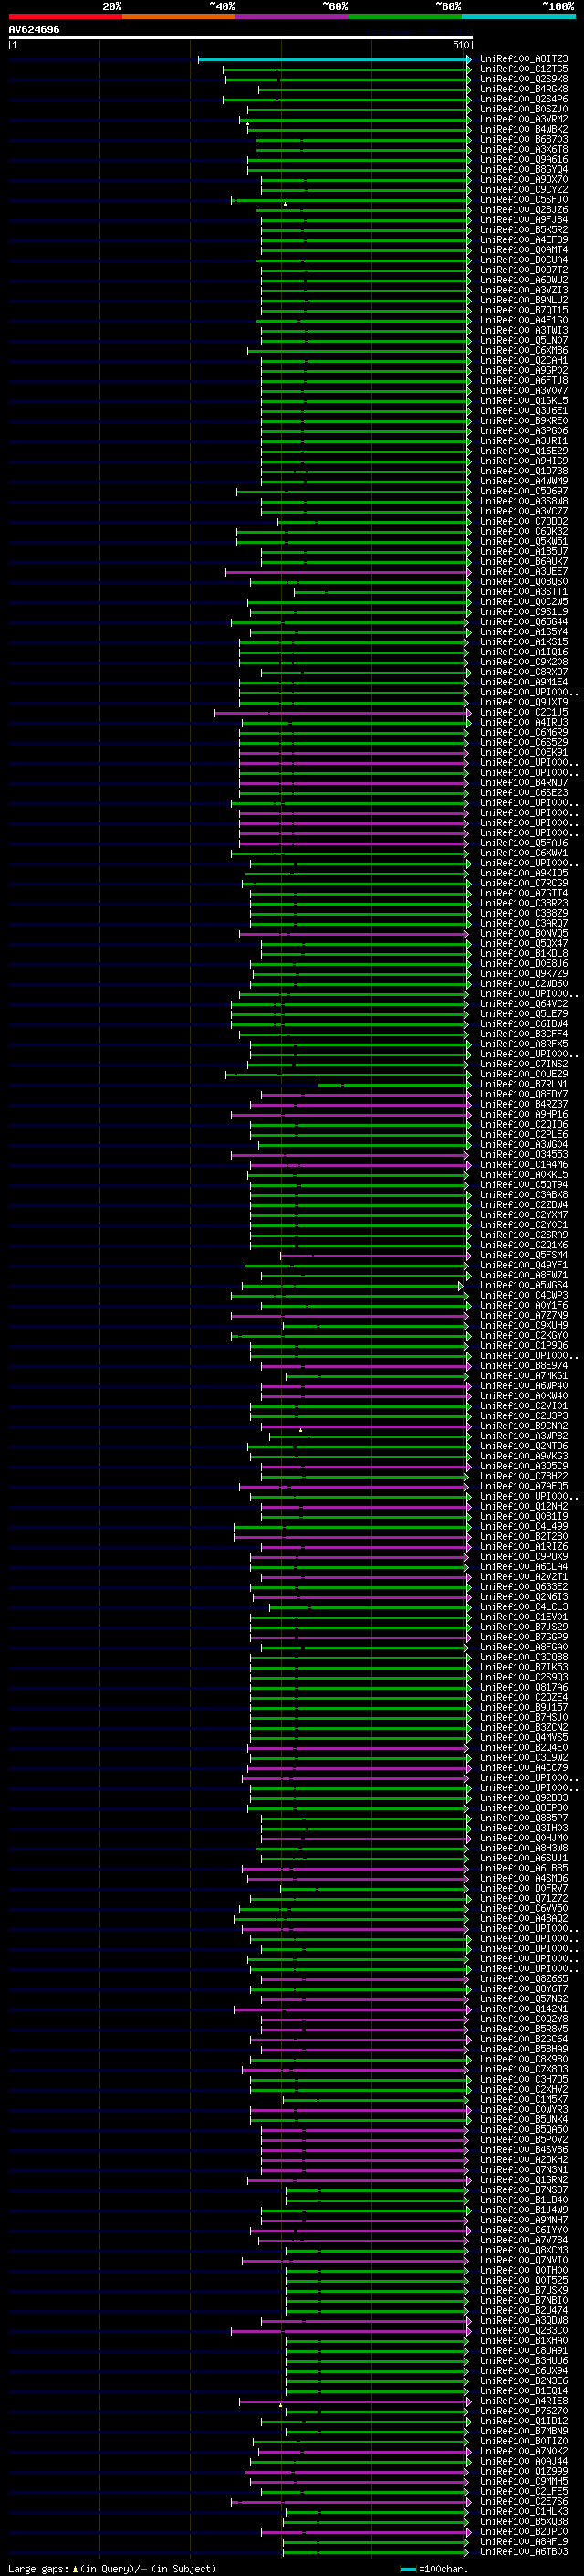Open hit UniRef100_C1ZTG5

[524, 69]
